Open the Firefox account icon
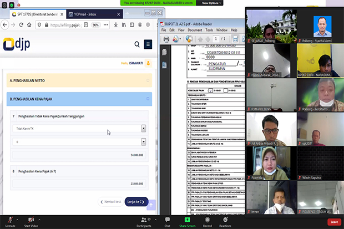The image size is (344, 229). 140,25
